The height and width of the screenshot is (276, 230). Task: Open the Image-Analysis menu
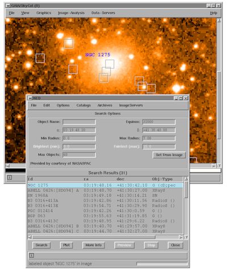(x=71, y=13)
